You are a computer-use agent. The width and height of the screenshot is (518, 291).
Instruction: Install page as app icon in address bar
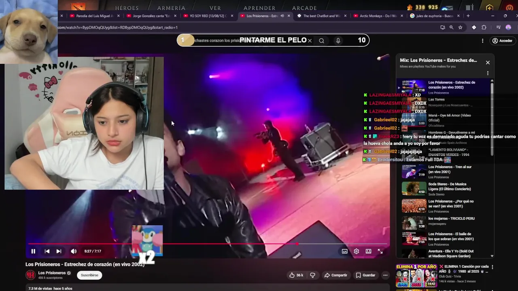[442, 27]
